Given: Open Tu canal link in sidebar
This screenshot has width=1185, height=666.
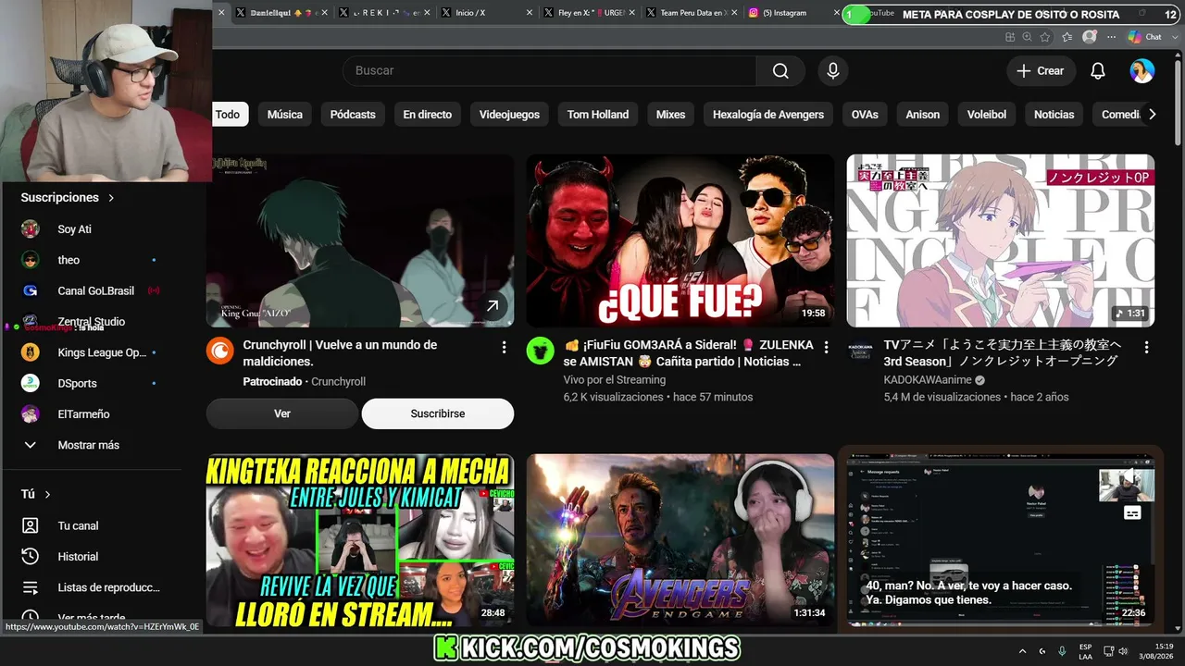Looking at the screenshot, I should pyautogui.click(x=78, y=525).
